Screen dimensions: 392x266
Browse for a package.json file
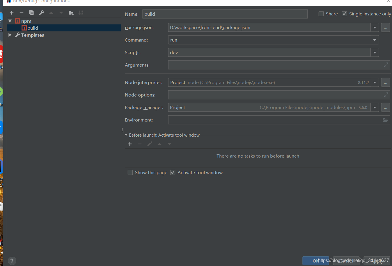pos(385,27)
